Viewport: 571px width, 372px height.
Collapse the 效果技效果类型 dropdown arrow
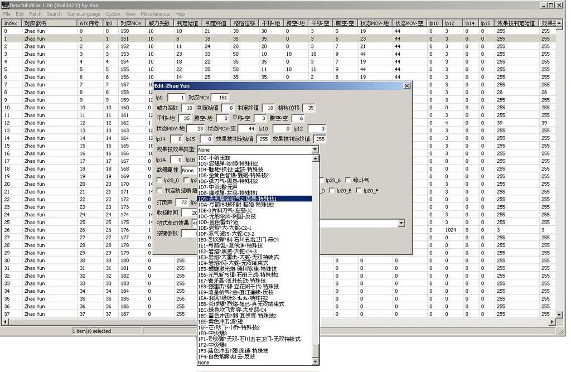[315, 149]
